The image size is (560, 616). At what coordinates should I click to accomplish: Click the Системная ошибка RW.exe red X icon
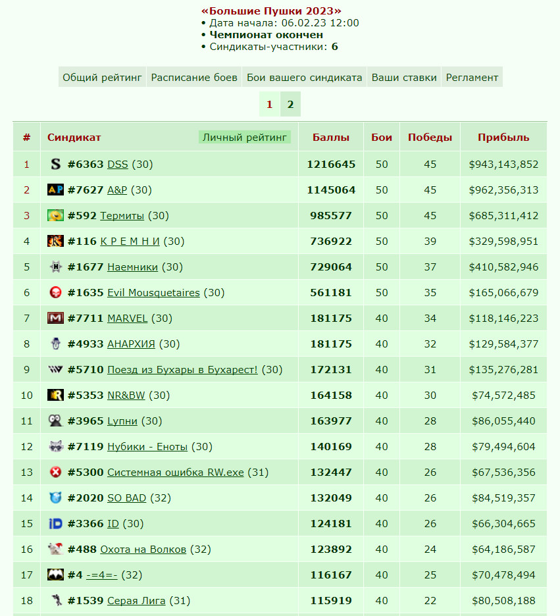coord(55,473)
